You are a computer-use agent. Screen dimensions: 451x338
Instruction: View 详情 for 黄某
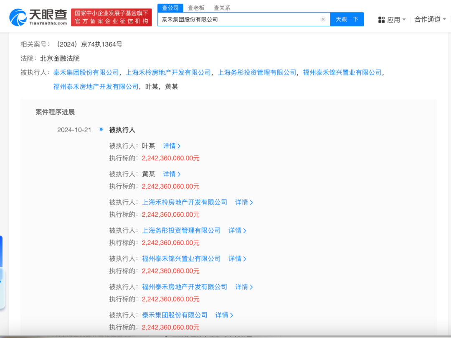point(172,174)
